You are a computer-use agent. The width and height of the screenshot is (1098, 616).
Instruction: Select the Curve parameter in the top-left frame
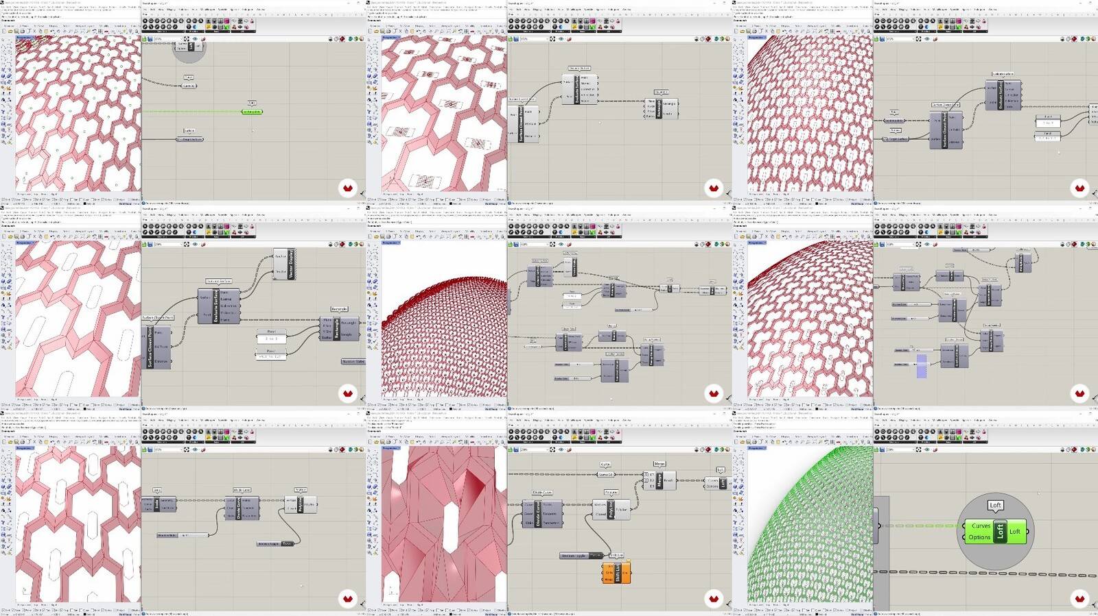click(189, 86)
